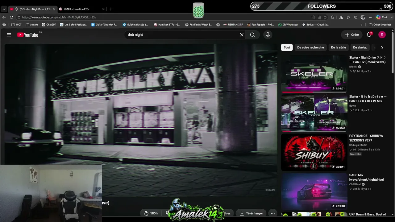Go to YouTube home via logo

point(27,35)
